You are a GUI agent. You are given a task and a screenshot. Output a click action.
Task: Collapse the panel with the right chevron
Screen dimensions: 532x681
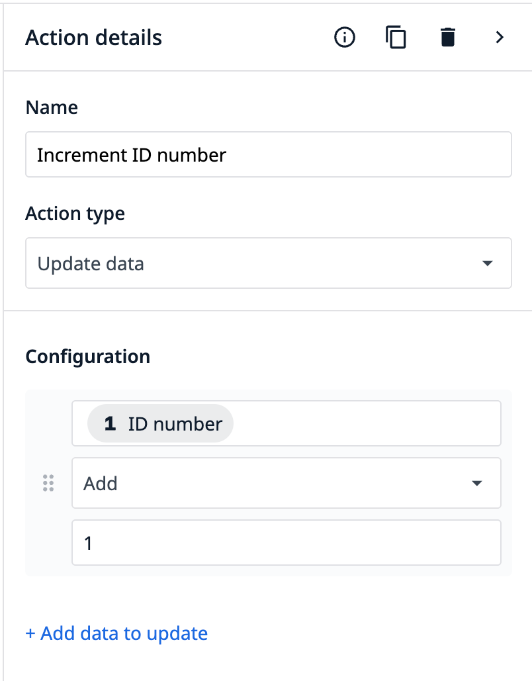click(x=499, y=38)
